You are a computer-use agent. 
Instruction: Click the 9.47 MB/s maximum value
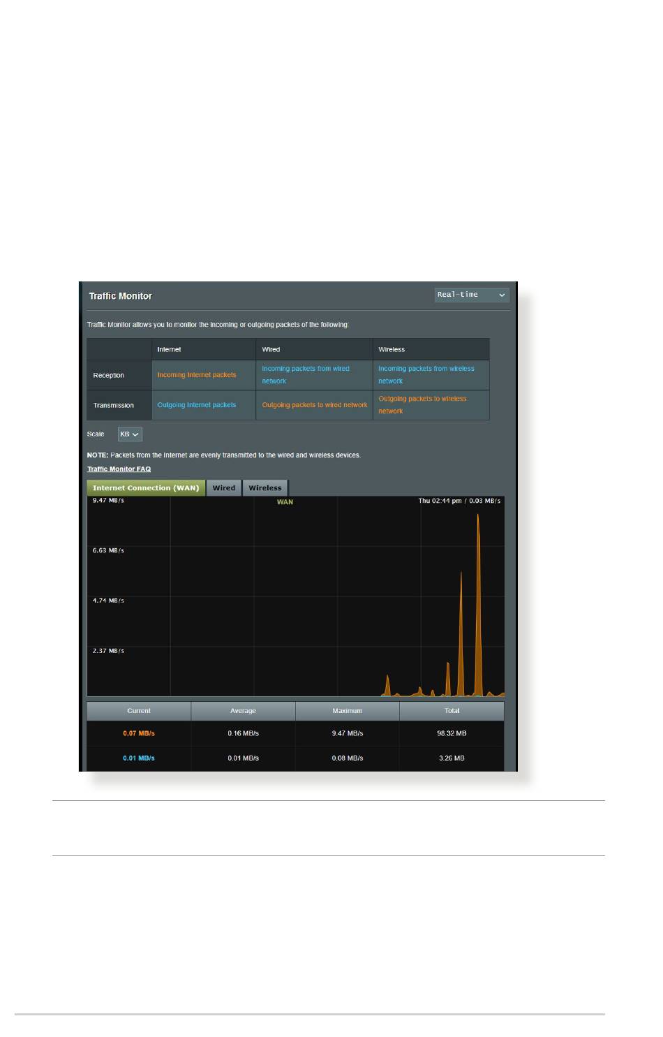click(348, 733)
